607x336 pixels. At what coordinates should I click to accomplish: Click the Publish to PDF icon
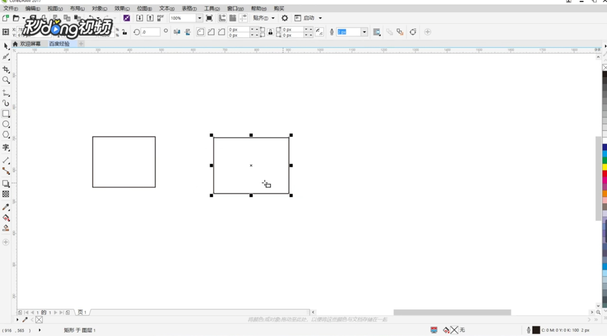coord(160,18)
